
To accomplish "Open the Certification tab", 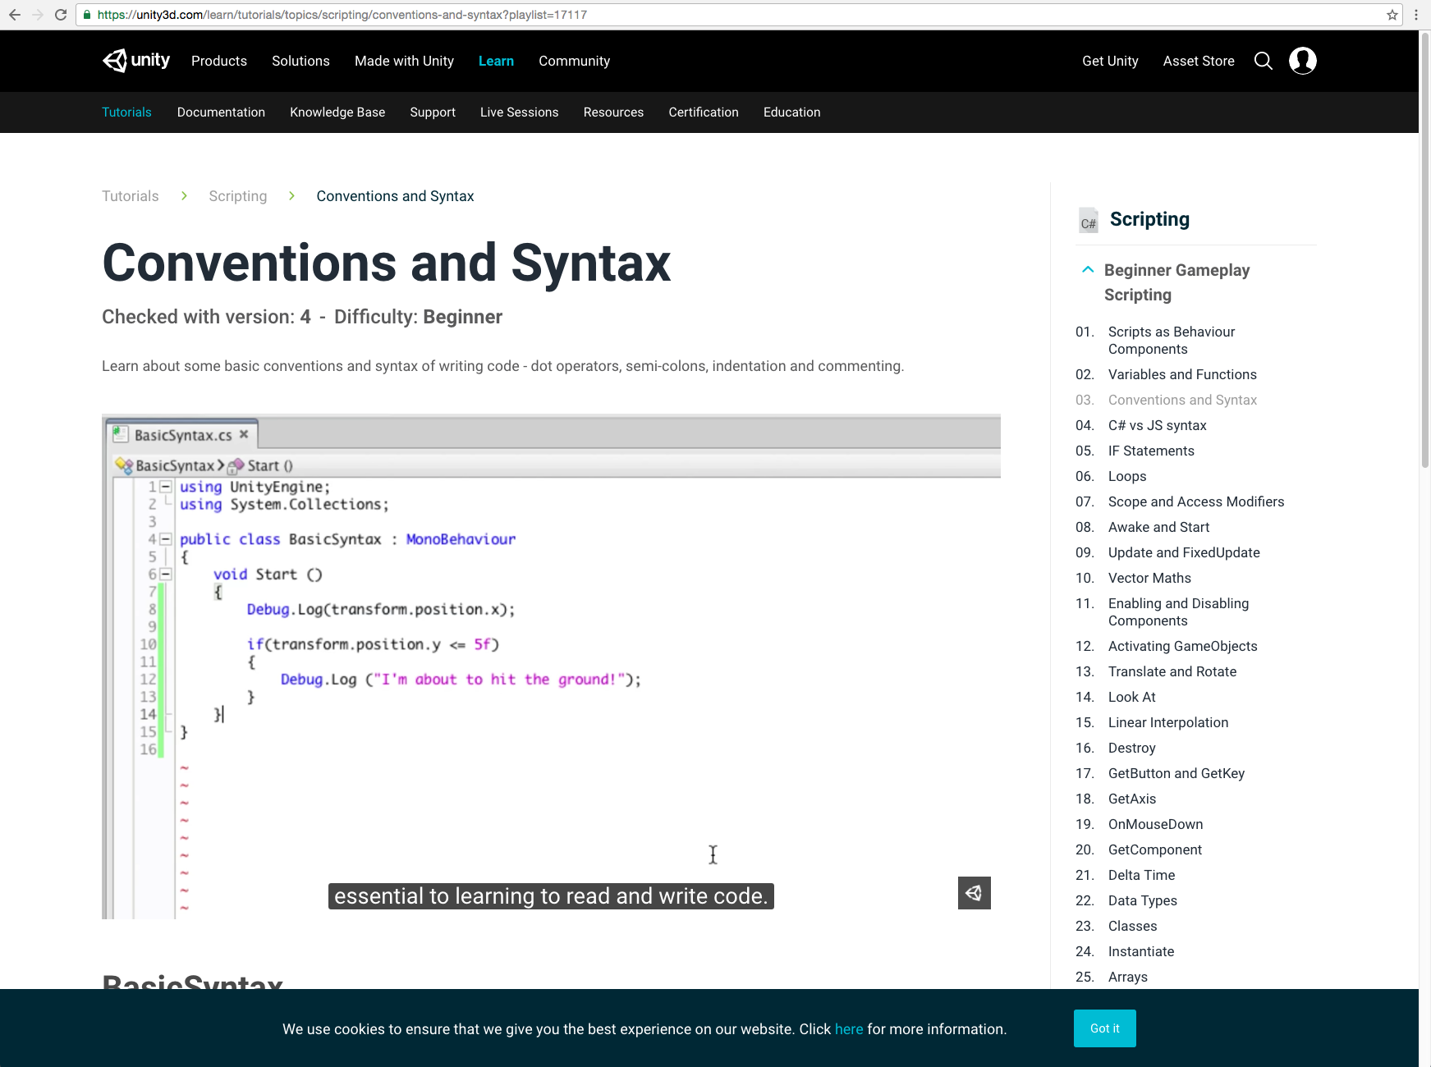I will [704, 112].
